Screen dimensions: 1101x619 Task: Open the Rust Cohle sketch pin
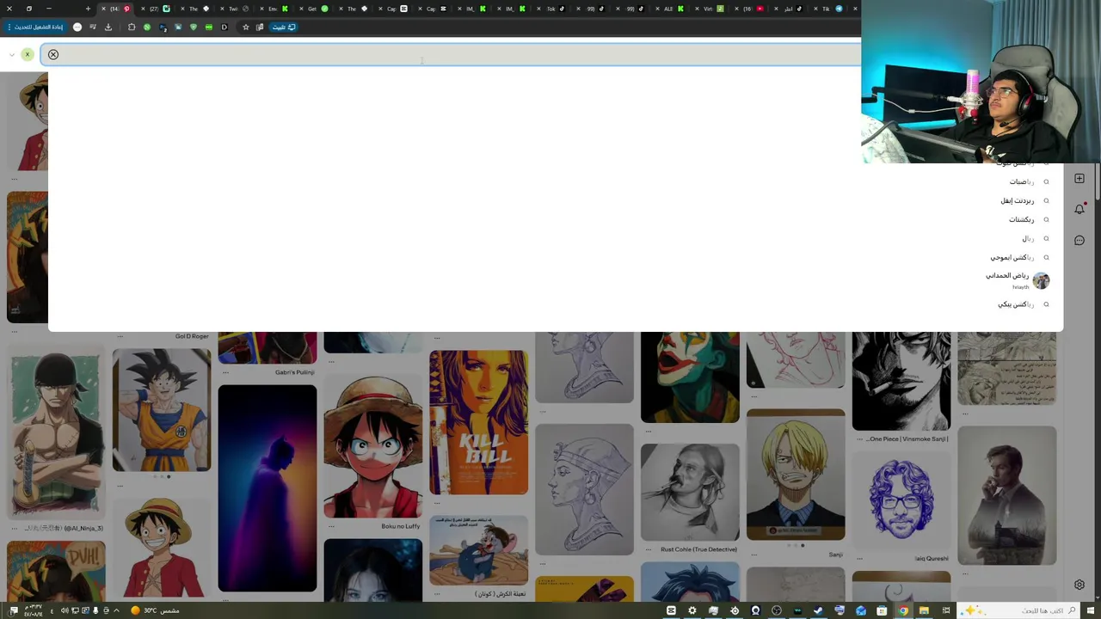690,492
